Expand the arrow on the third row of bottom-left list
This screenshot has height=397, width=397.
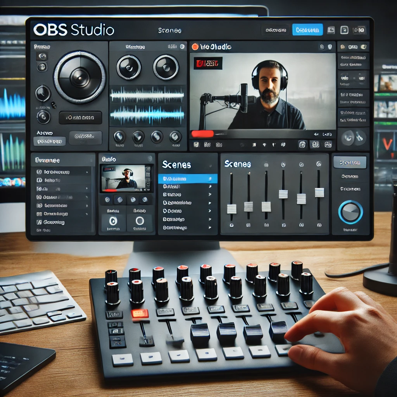pos(87,189)
